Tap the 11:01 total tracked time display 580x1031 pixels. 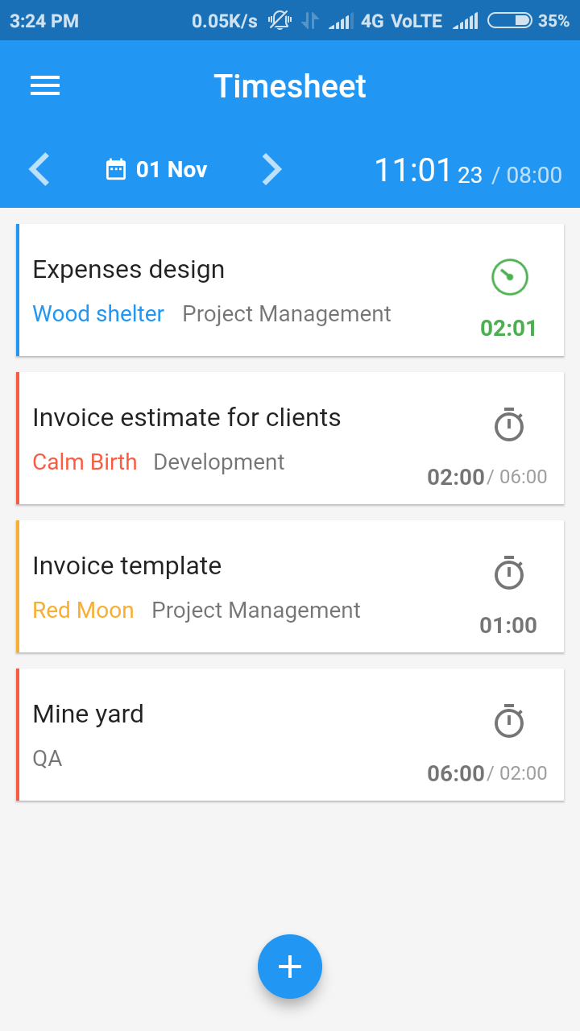[413, 170]
